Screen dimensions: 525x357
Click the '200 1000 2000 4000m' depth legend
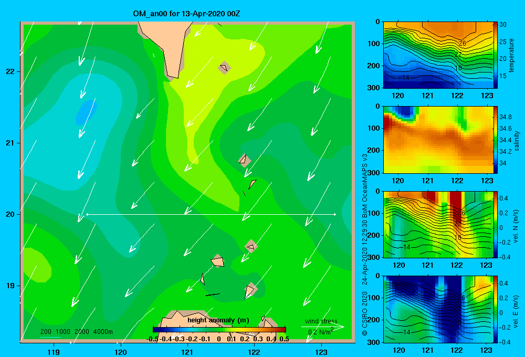tap(76, 332)
